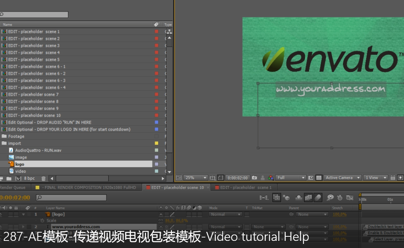
Task: Click the Project panel search field
Action: click(x=34, y=14)
